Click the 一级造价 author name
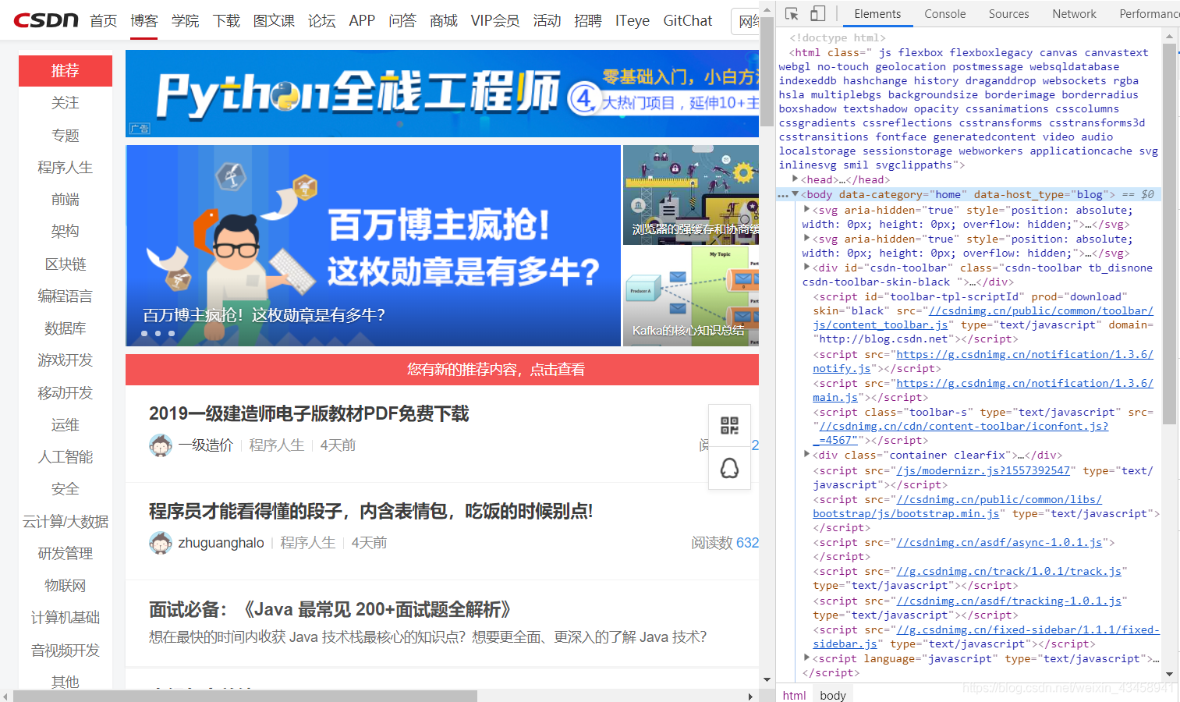The width and height of the screenshot is (1180, 702). [x=205, y=445]
